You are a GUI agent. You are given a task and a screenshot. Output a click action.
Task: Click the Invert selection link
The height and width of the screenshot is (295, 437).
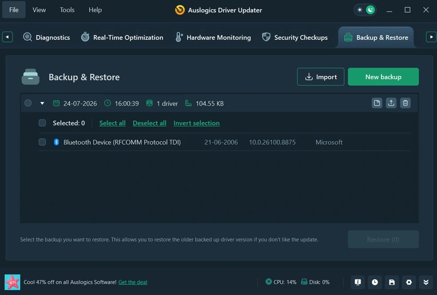[x=196, y=123]
